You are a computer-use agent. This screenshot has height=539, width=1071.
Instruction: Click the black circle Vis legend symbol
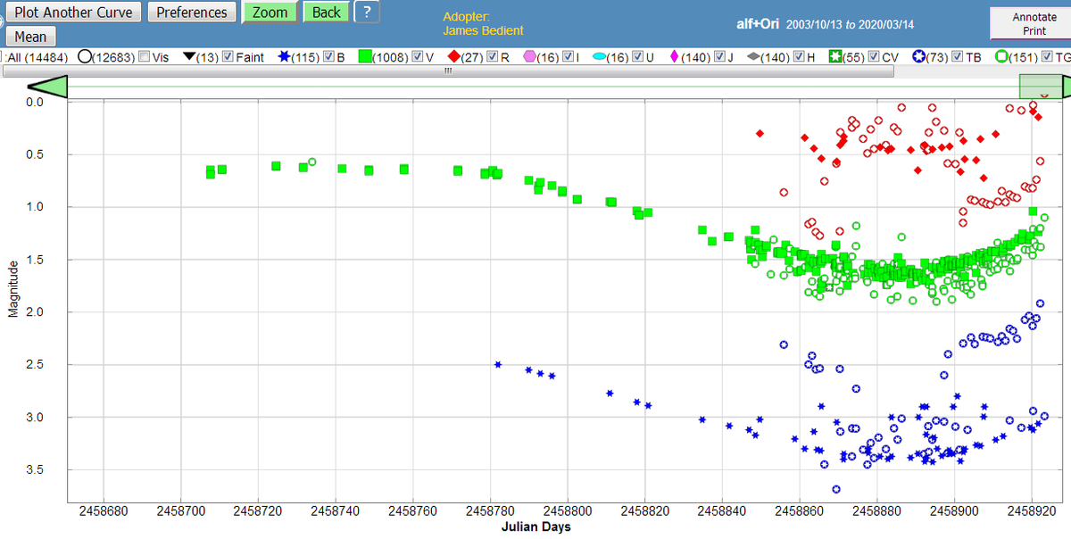86,57
